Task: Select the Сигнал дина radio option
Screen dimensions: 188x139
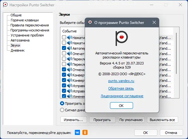Action: pos(62,110)
